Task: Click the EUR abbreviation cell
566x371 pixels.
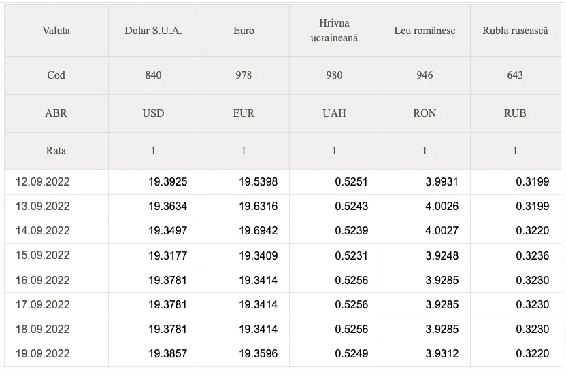Action: pyautogui.click(x=244, y=113)
